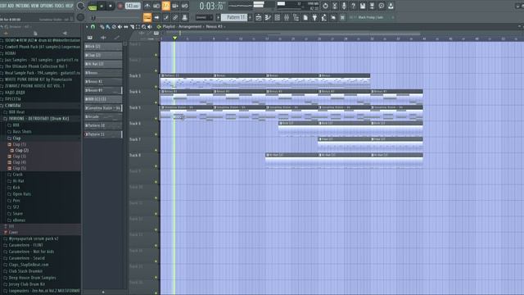Viewport: 524px width, 295px height.
Task: Select the playlist Slice tool
Action: [x=132, y=27]
